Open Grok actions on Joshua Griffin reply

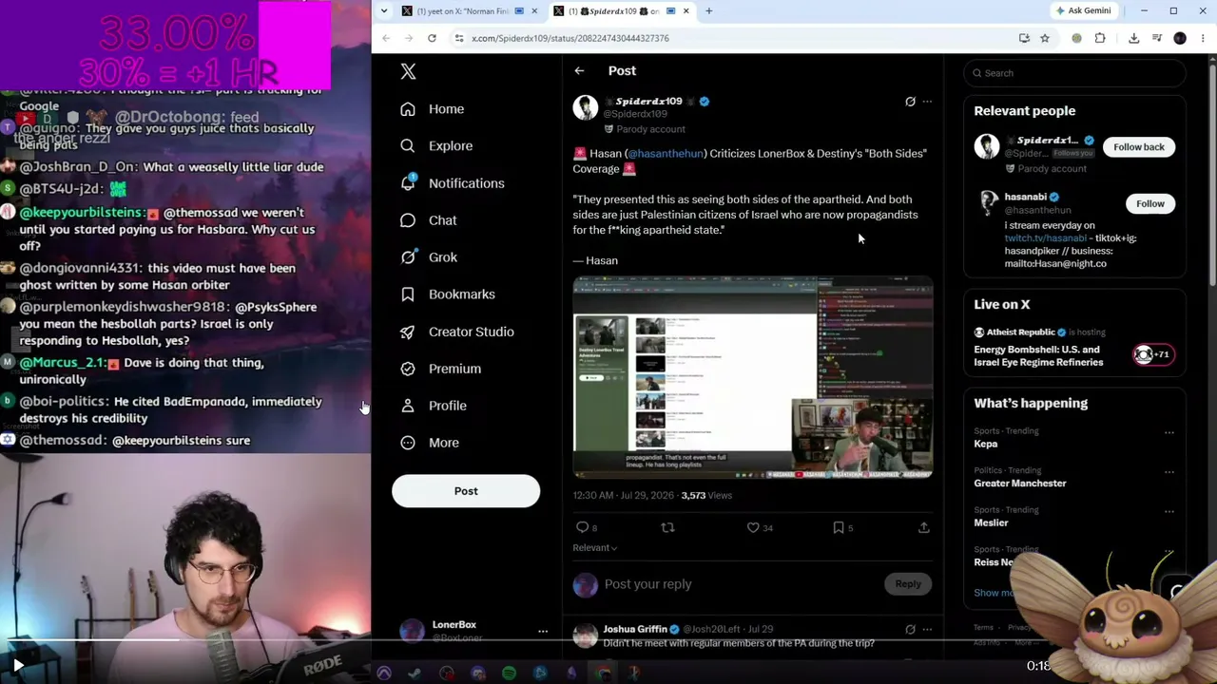(x=910, y=629)
